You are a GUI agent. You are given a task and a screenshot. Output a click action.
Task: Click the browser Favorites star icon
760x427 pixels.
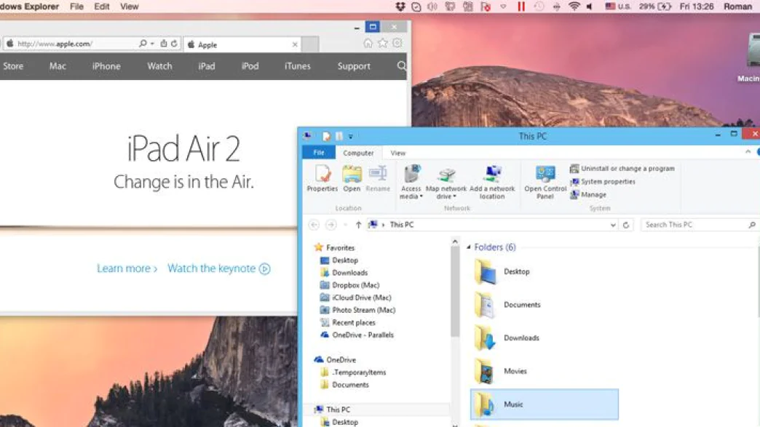(x=383, y=44)
